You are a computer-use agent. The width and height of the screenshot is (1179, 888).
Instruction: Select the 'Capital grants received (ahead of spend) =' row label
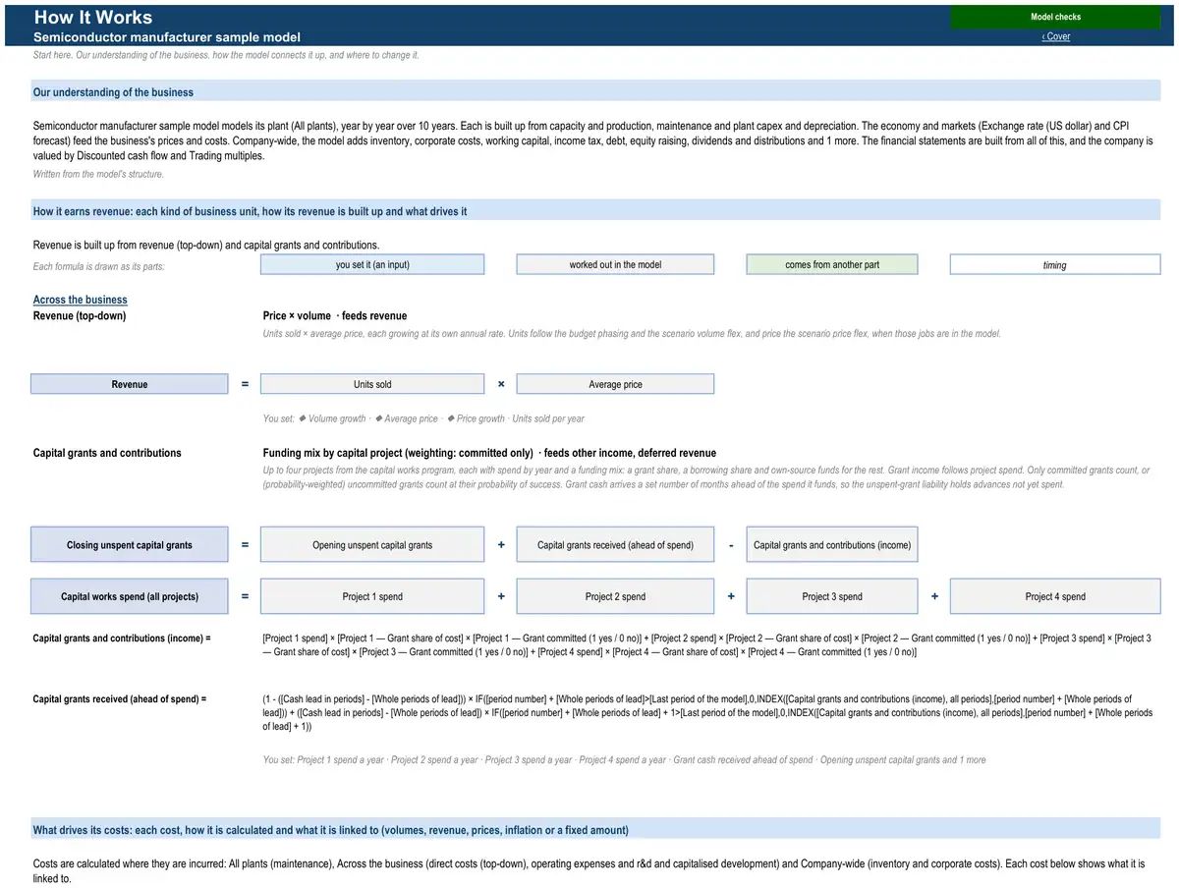[120, 699]
